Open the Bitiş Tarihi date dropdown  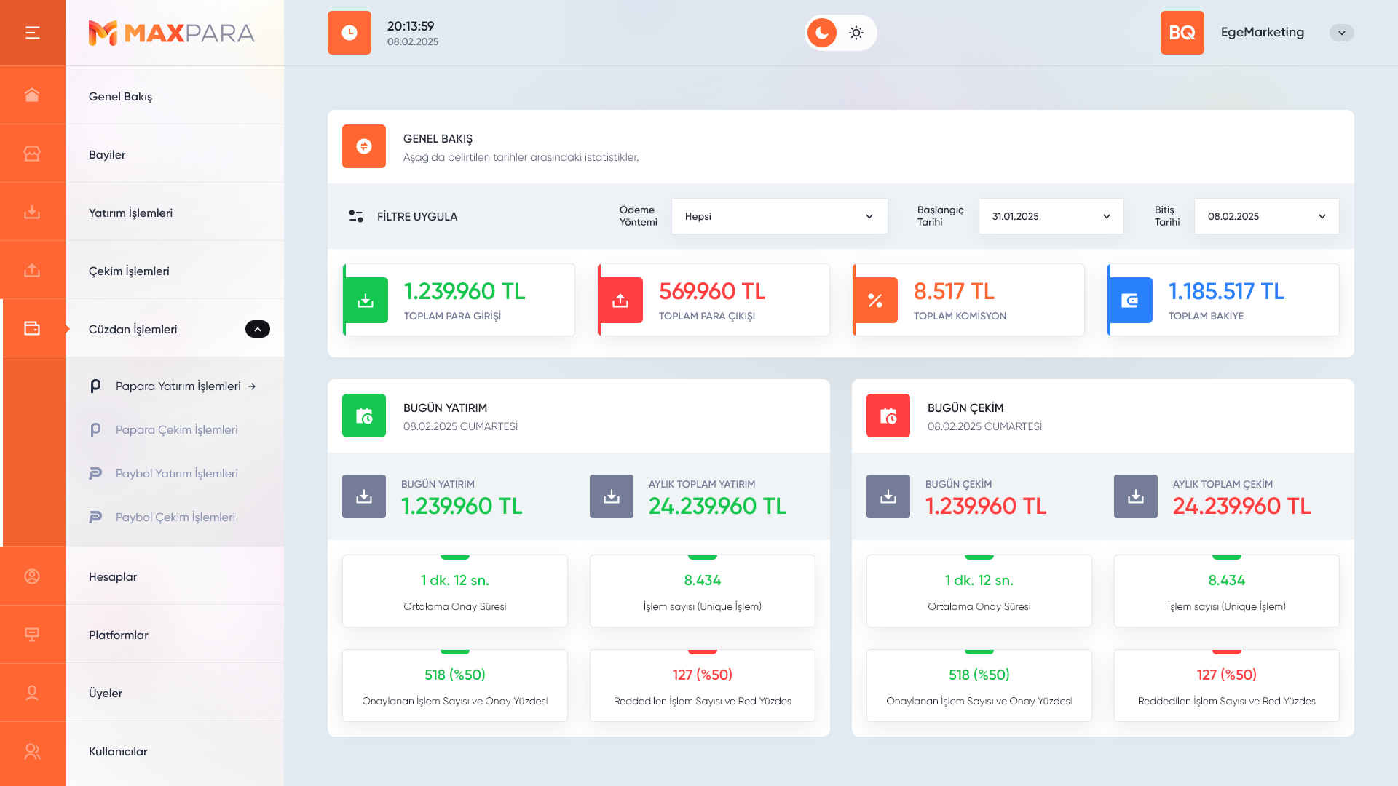pos(1266,216)
